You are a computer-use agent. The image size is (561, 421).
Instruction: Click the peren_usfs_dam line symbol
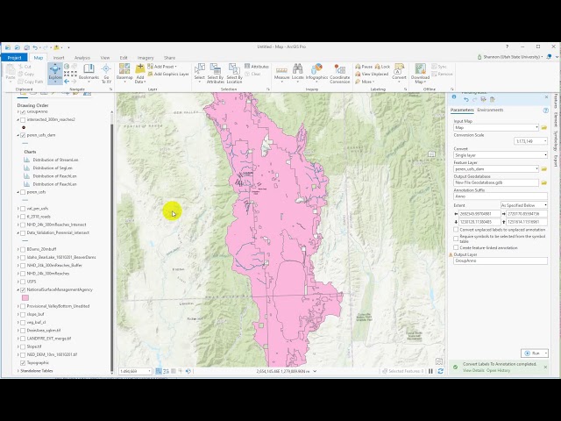click(x=25, y=143)
